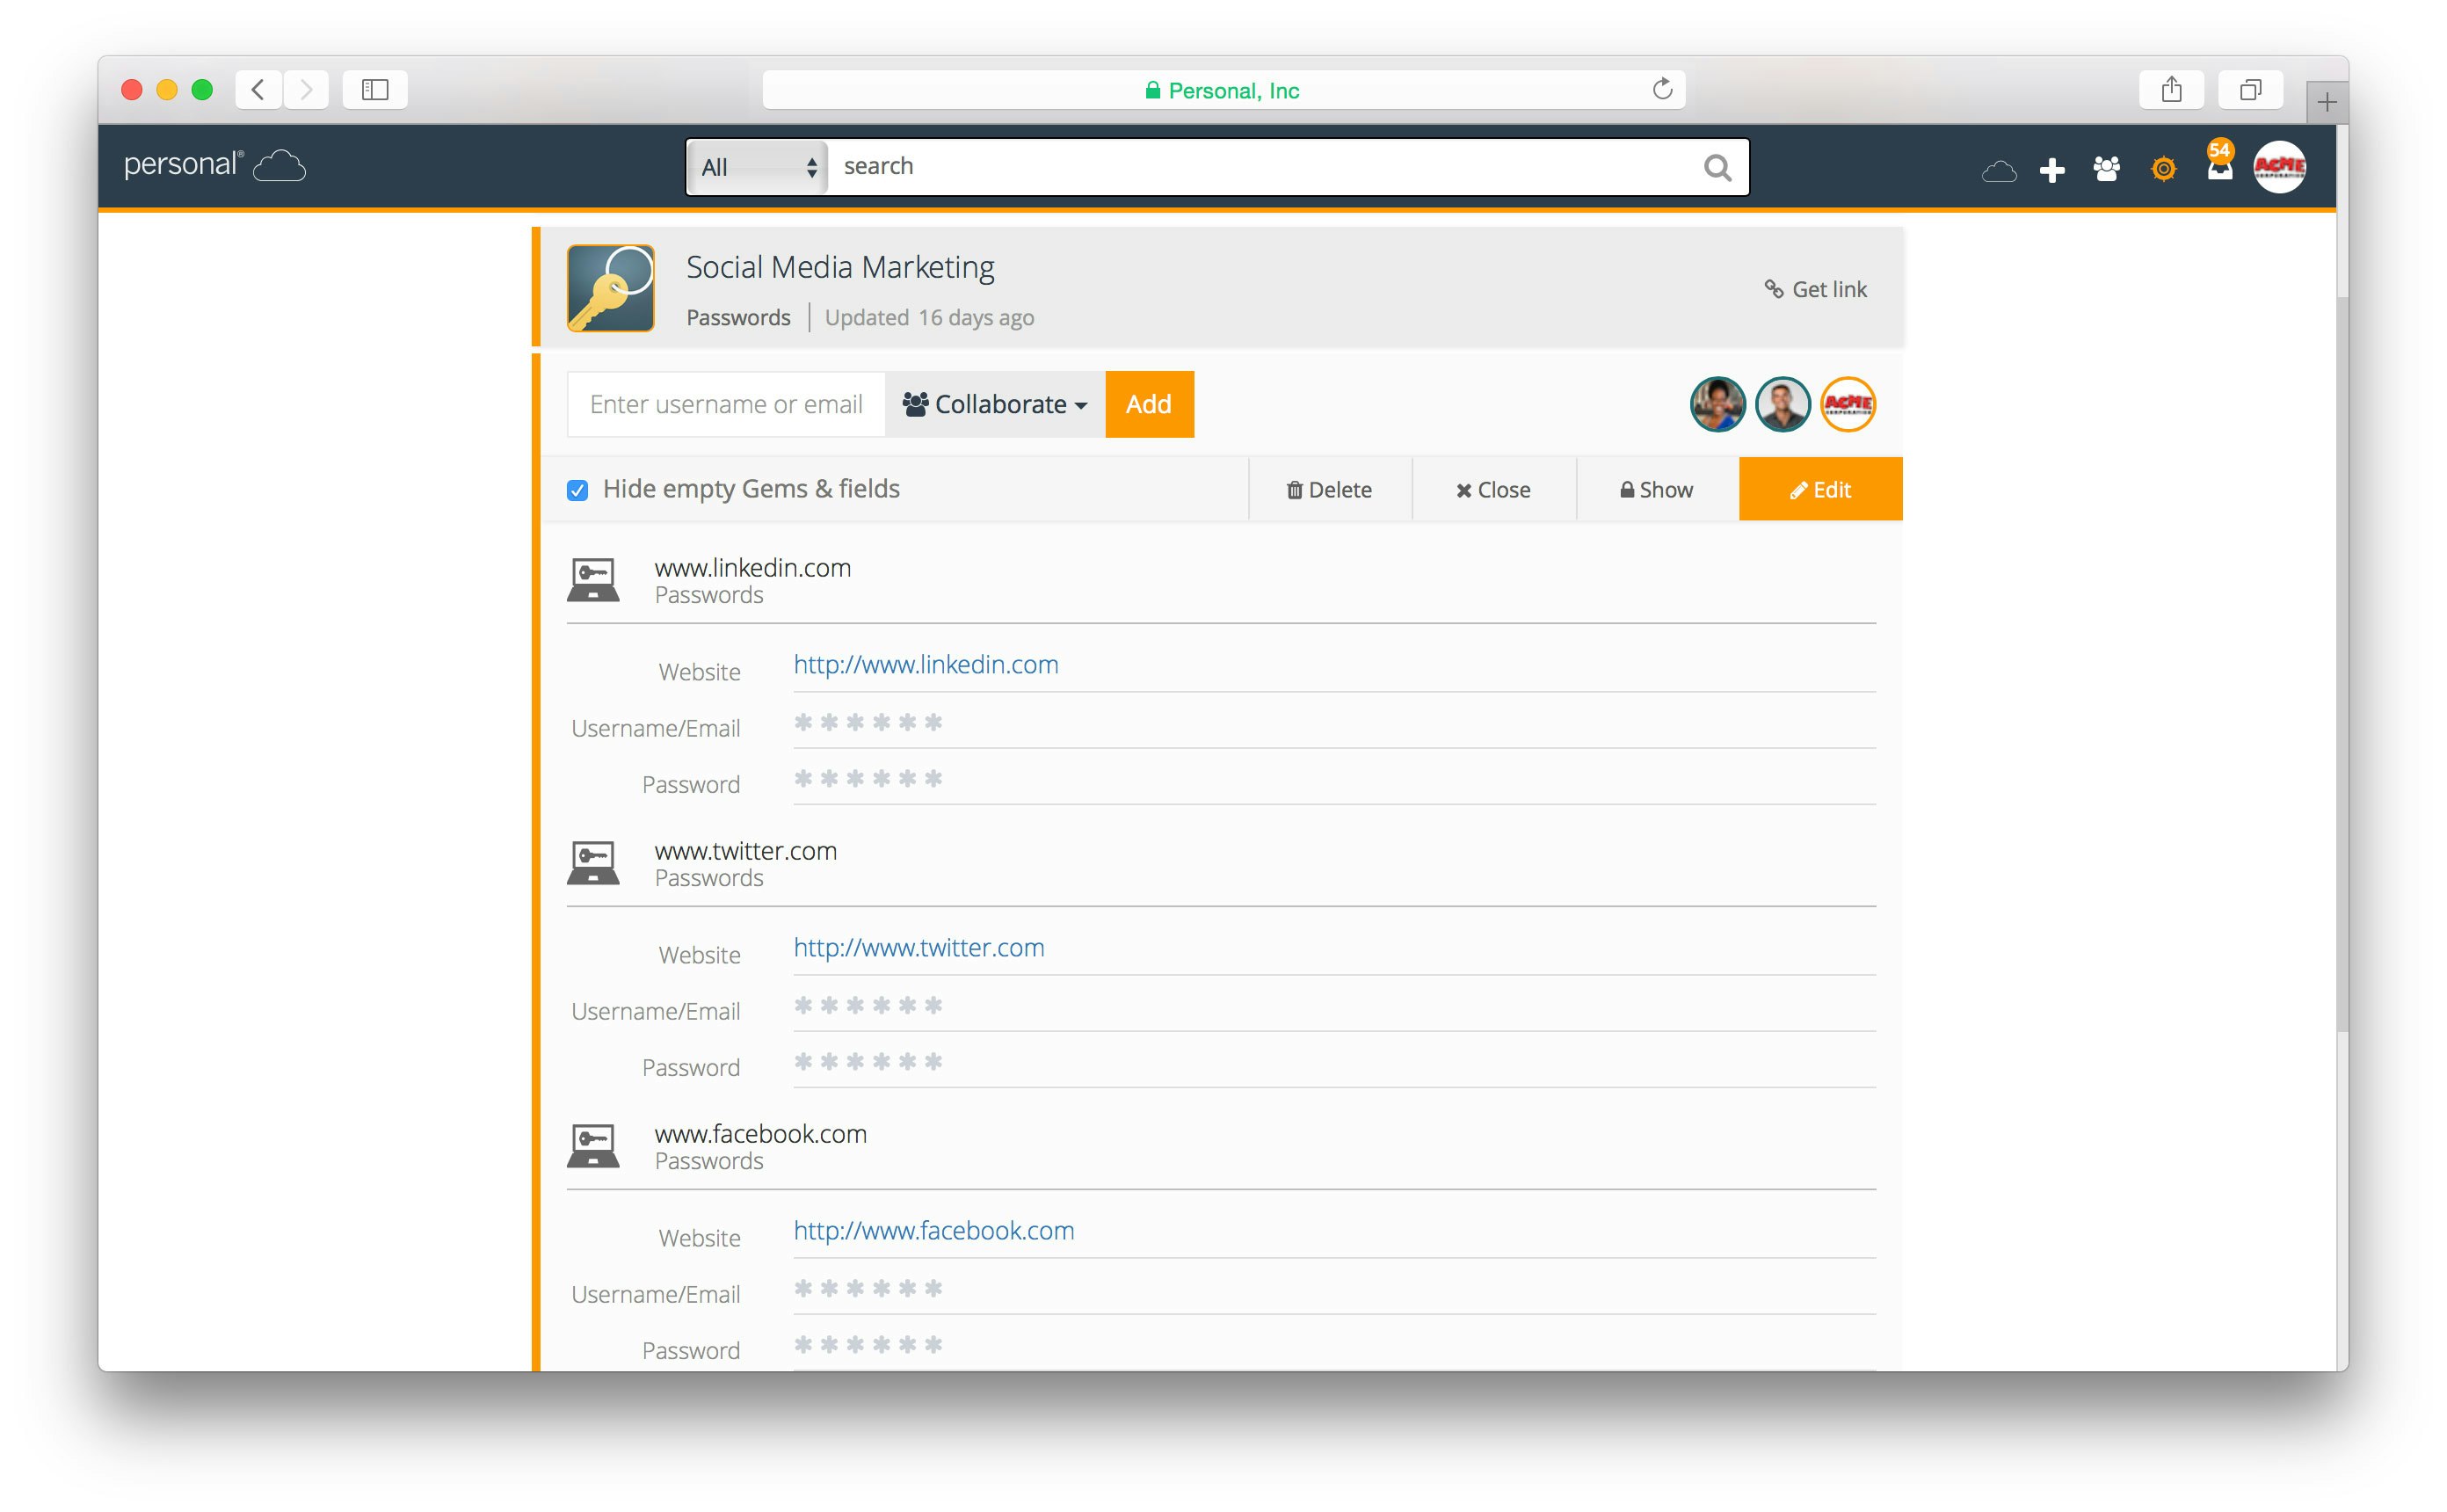Click the plus add icon in header

click(x=2051, y=170)
